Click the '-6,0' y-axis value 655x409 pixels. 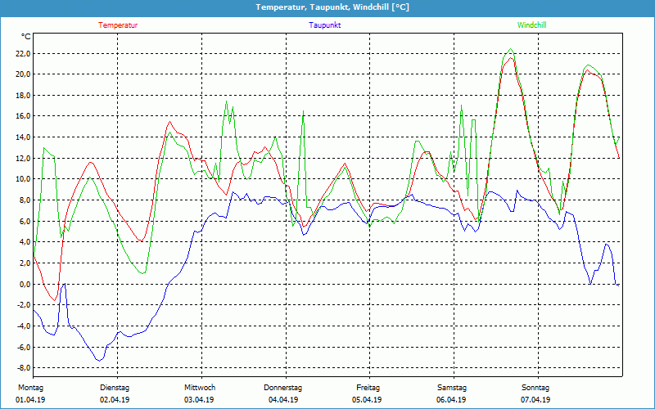pos(24,347)
